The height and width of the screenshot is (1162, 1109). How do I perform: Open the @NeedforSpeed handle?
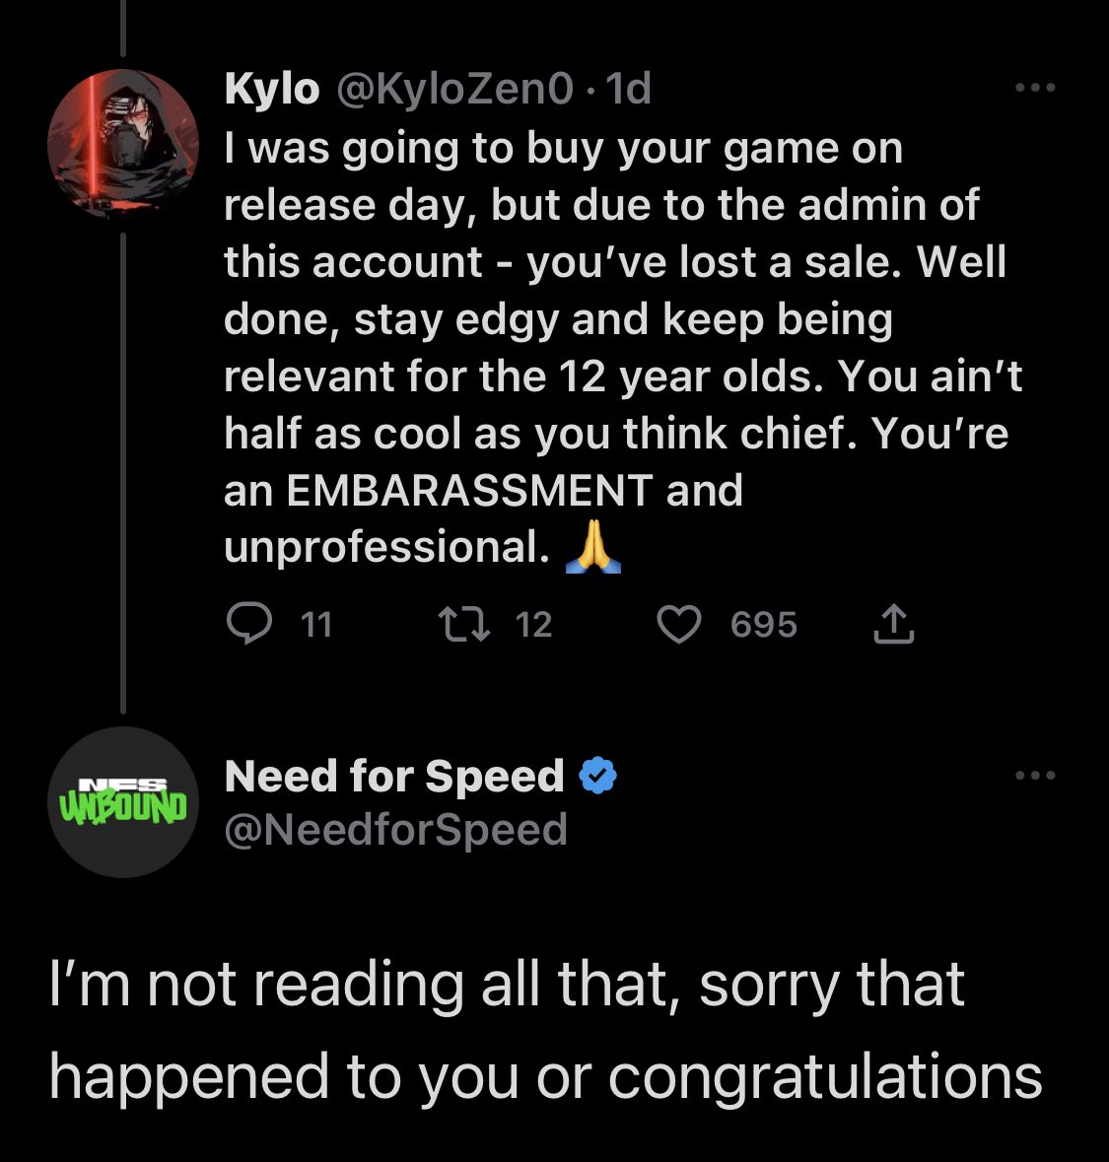click(x=396, y=830)
